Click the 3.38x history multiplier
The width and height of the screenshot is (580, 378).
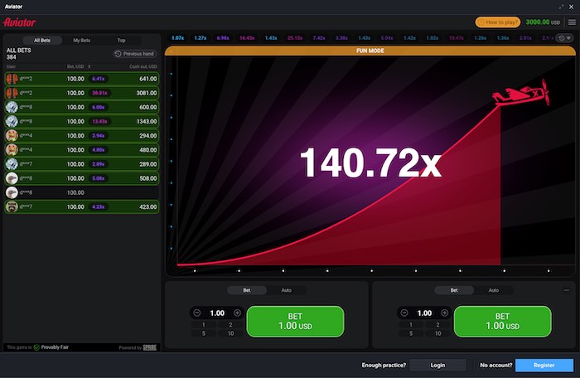click(341, 38)
